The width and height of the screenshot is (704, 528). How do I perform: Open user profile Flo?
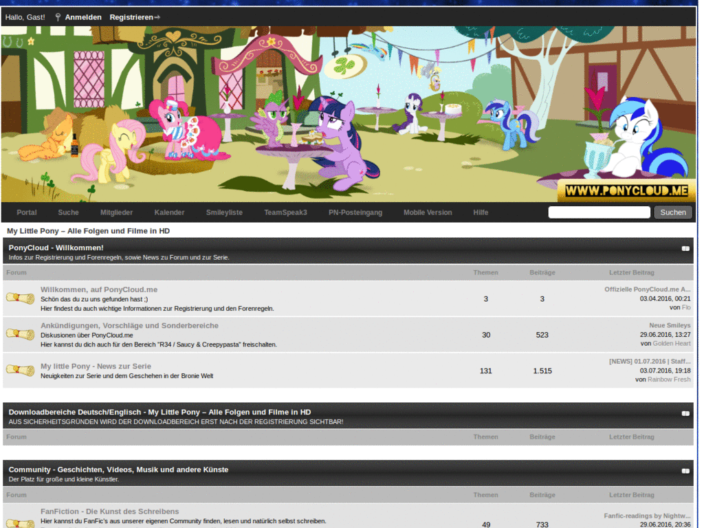(686, 307)
